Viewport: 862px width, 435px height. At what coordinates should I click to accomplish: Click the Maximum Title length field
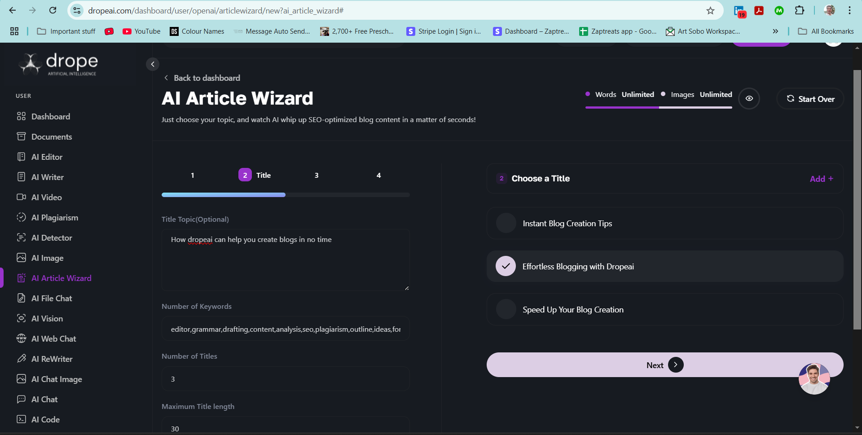286,425
